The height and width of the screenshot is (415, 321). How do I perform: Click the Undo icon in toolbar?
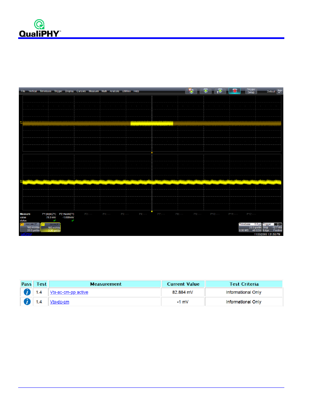[280, 91]
